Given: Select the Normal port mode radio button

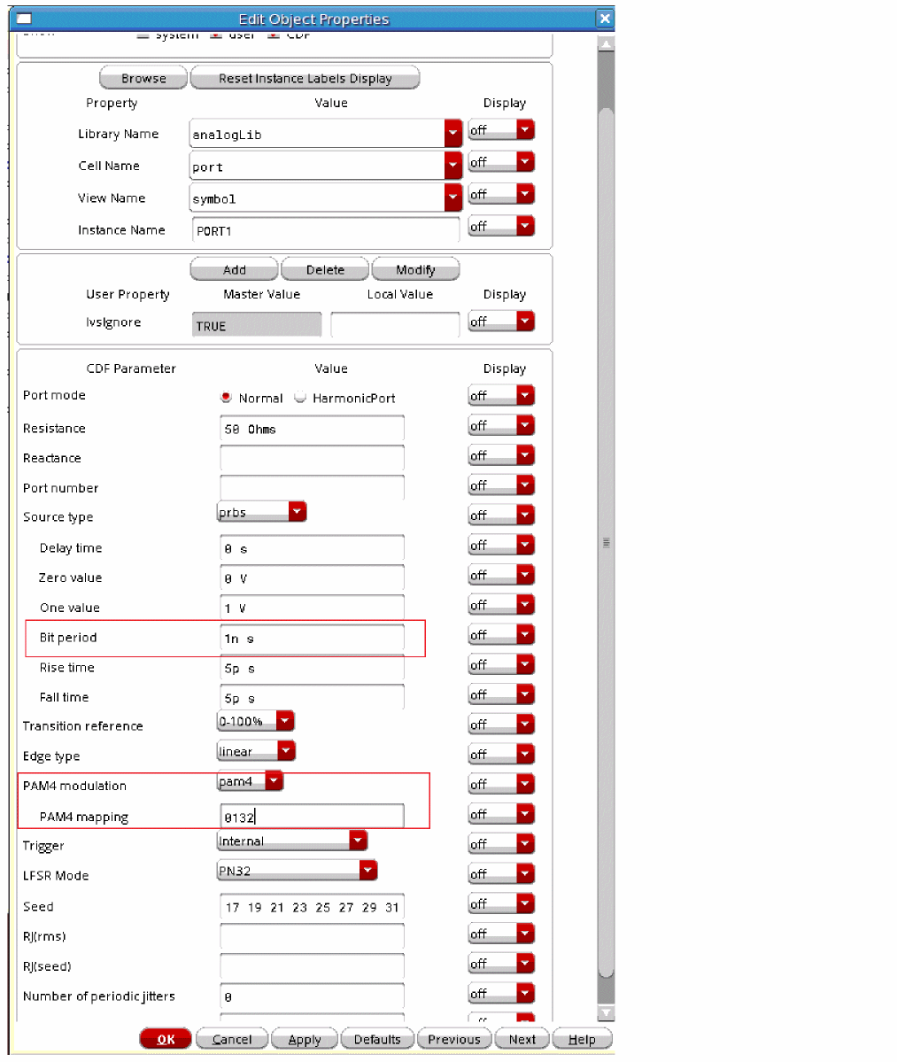Looking at the screenshot, I should (x=227, y=397).
